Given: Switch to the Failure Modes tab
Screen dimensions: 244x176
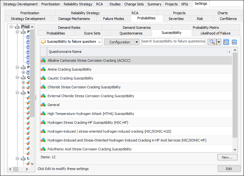Looking at the screenshot, I should pos(113,19).
